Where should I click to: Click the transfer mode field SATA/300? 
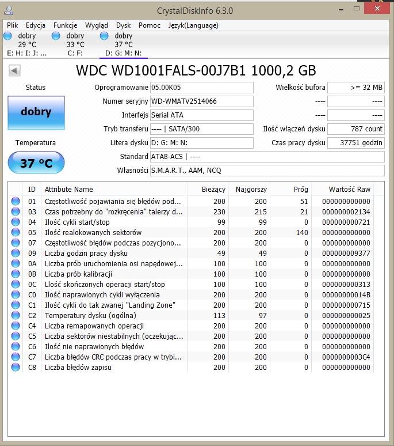point(201,129)
